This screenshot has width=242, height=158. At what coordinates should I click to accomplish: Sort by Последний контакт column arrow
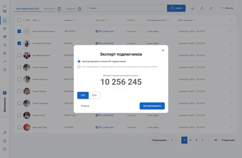click(168, 20)
